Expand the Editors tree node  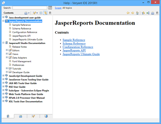pos(7,50)
